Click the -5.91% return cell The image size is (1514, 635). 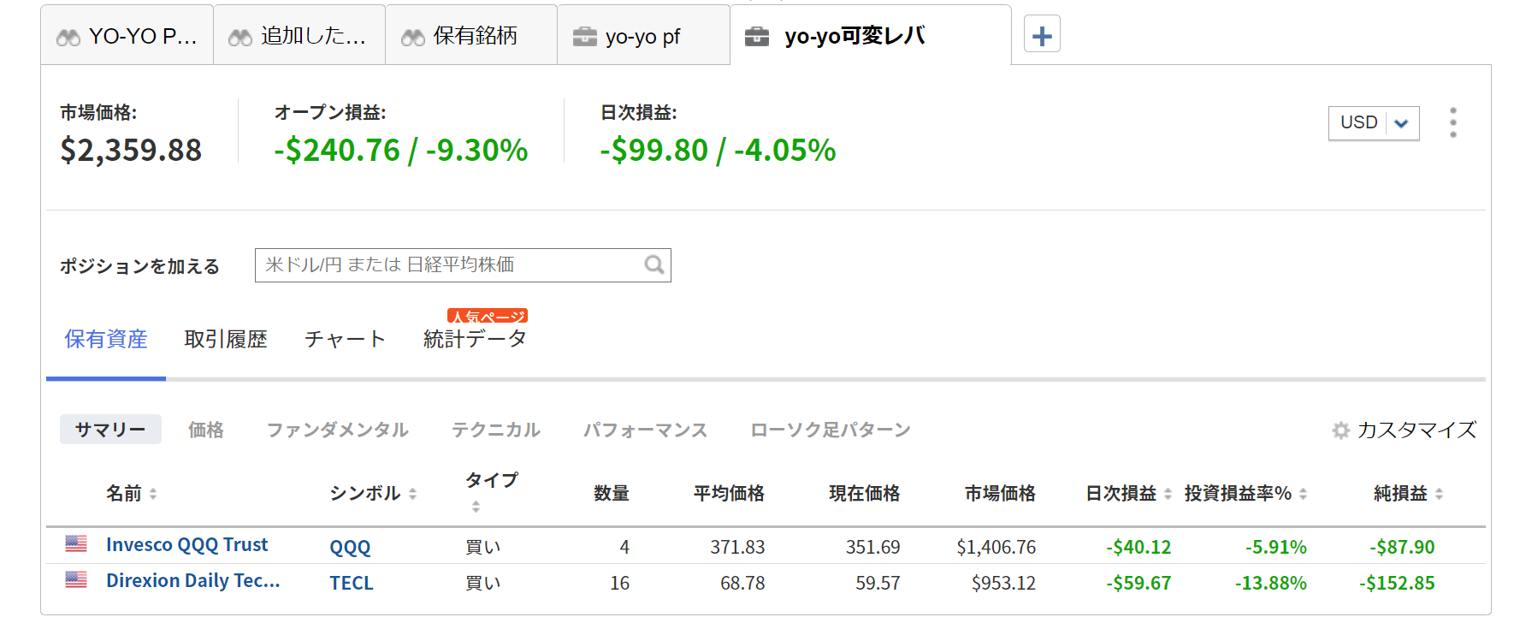point(1276,547)
